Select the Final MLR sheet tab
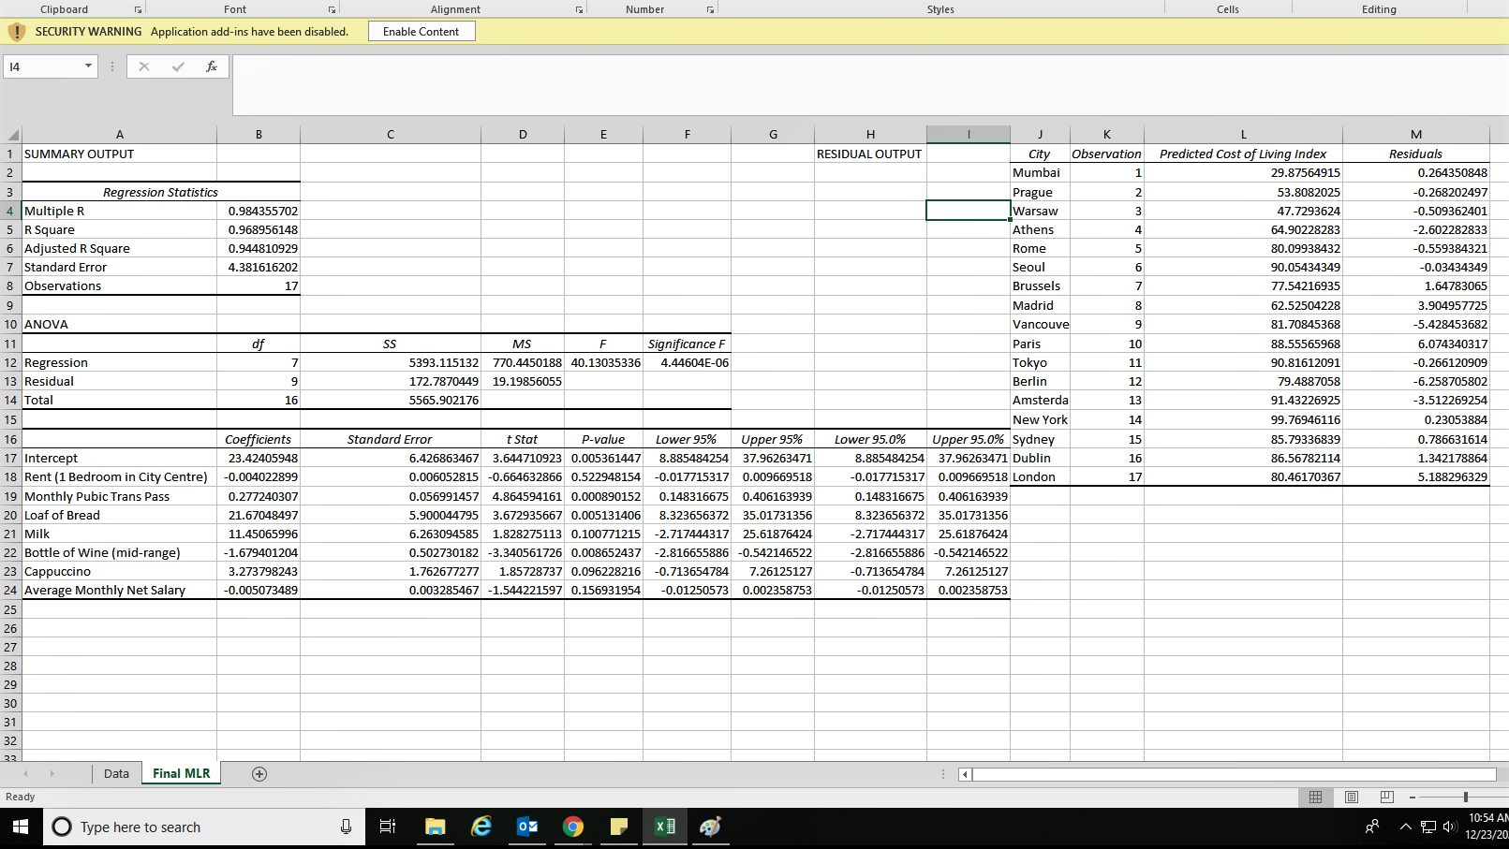The image size is (1509, 849). [182, 773]
